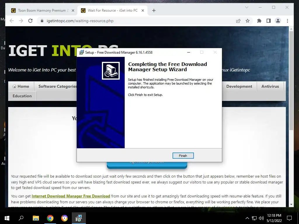The image size is (299, 224).
Task: Select the setup installer taskbar icon
Action: click(79, 218)
